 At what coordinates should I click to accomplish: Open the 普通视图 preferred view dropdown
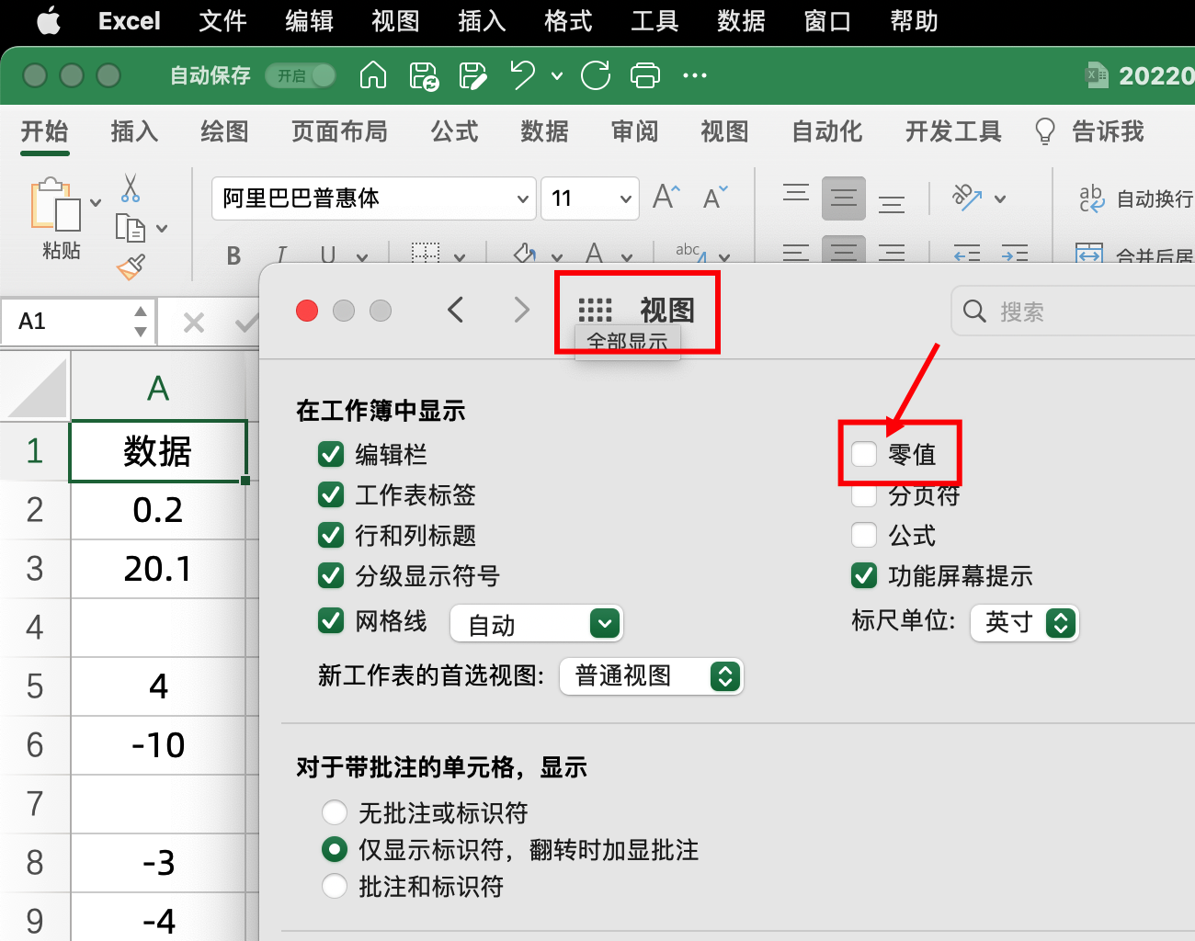coord(651,676)
